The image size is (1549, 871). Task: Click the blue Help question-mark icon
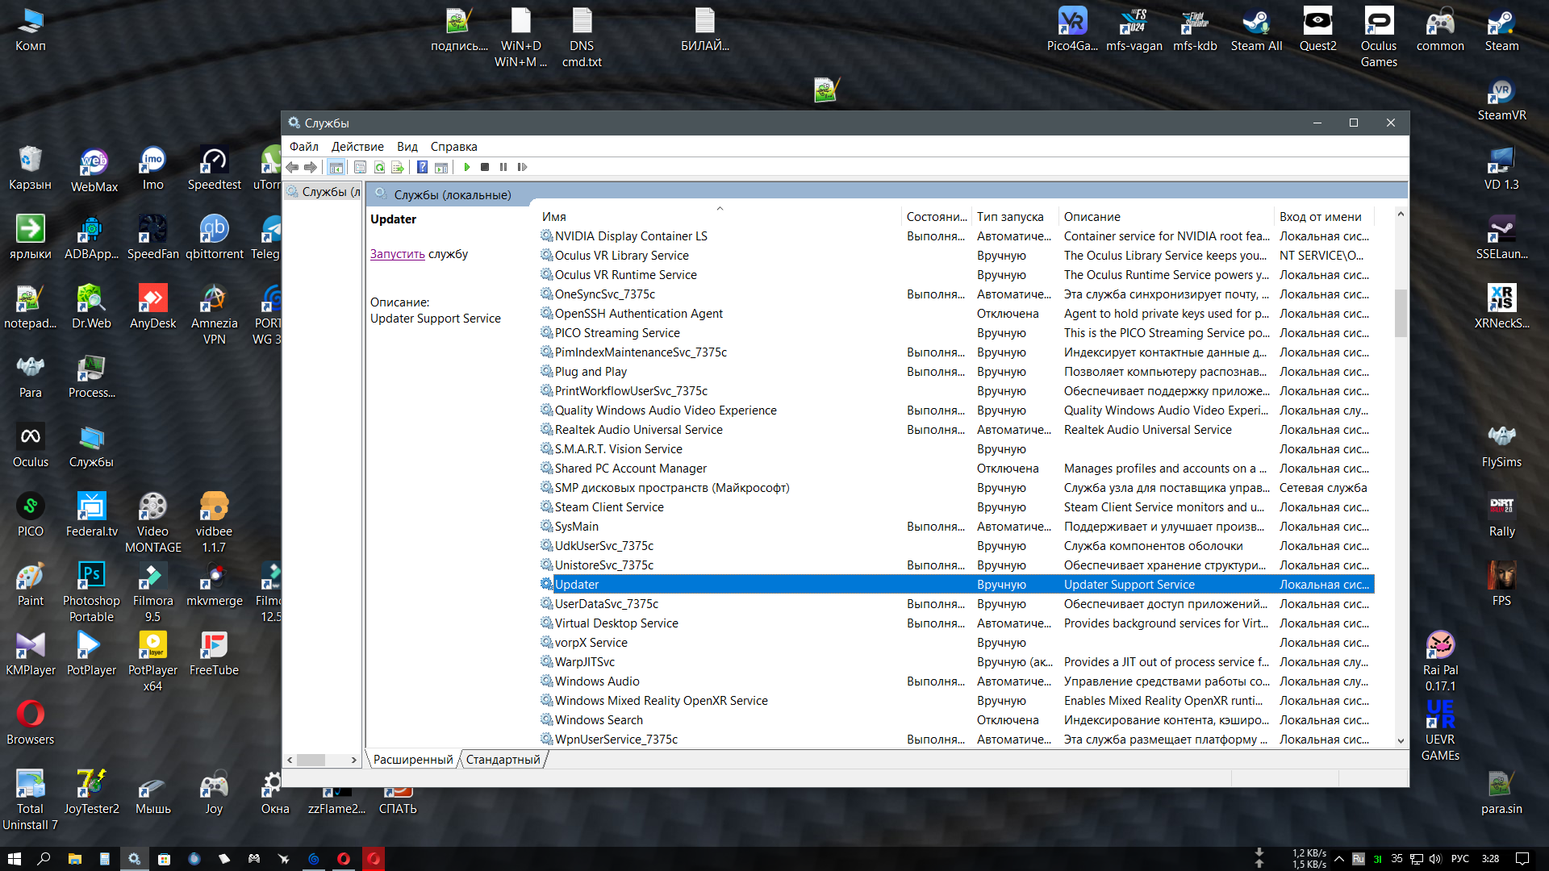click(x=422, y=167)
